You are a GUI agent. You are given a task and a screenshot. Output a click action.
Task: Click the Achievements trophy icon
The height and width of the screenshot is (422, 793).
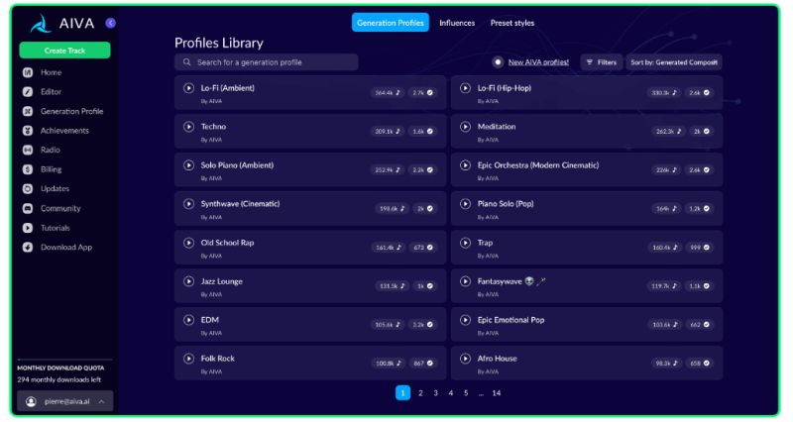(x=28, y=131)
